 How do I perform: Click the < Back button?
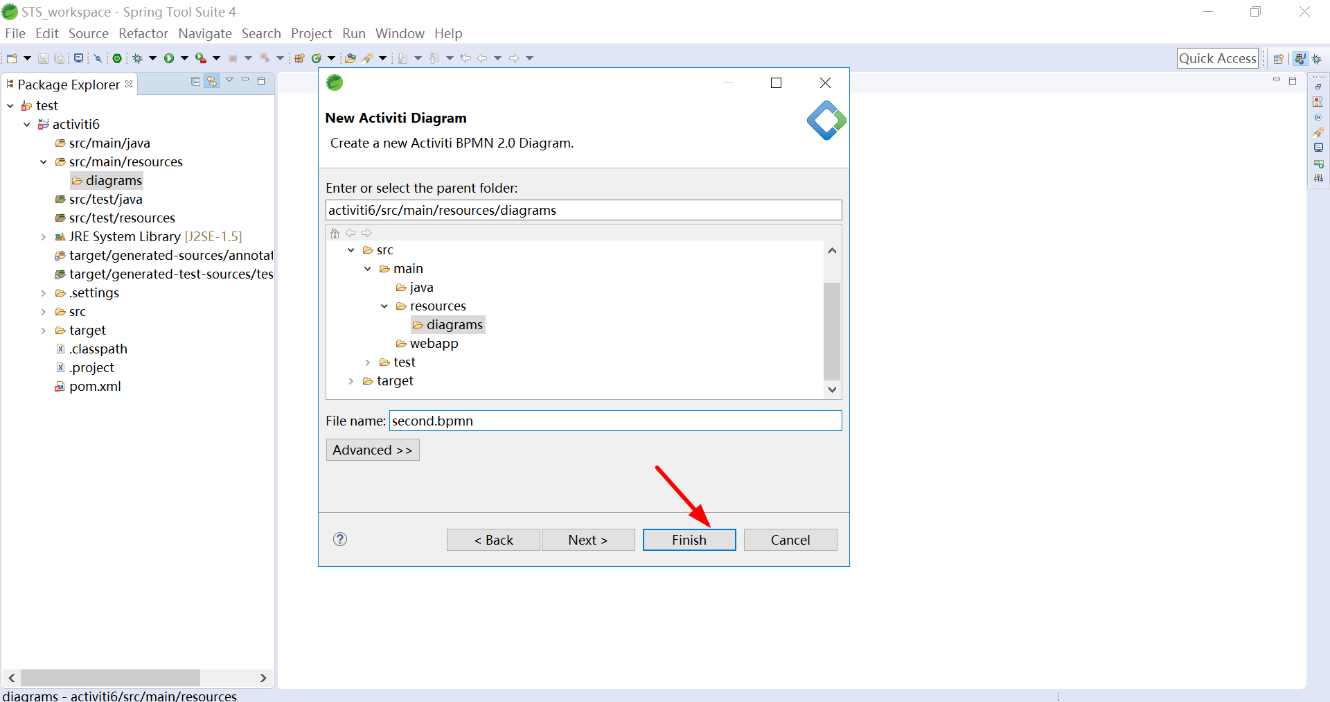click(493, 540)
